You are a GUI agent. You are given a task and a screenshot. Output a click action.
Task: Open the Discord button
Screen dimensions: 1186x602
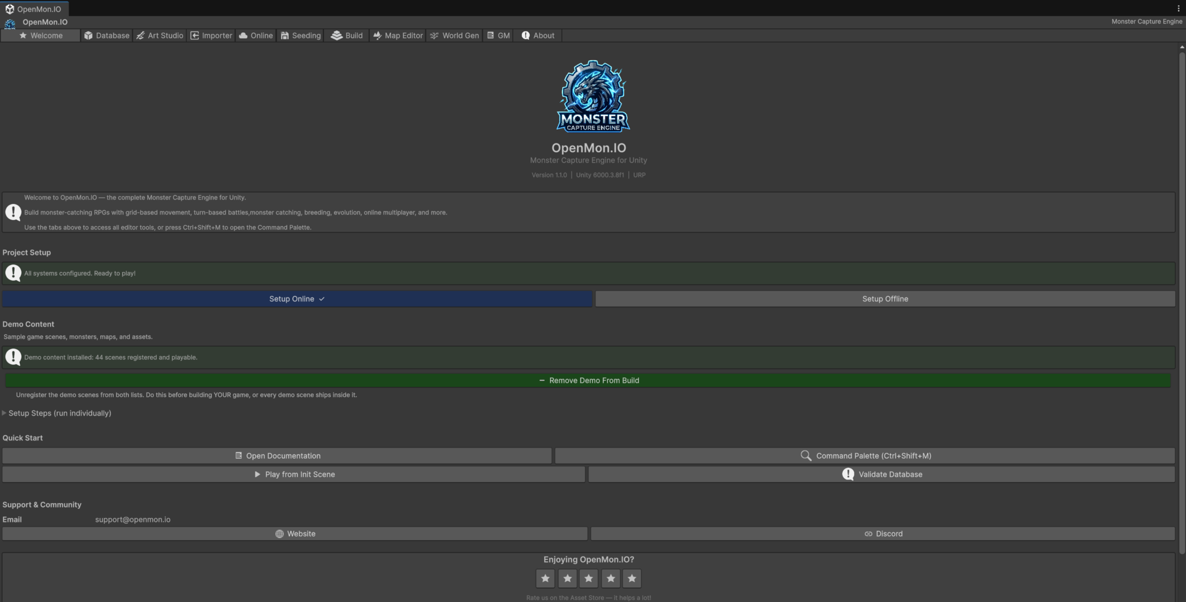pos(883,534)
